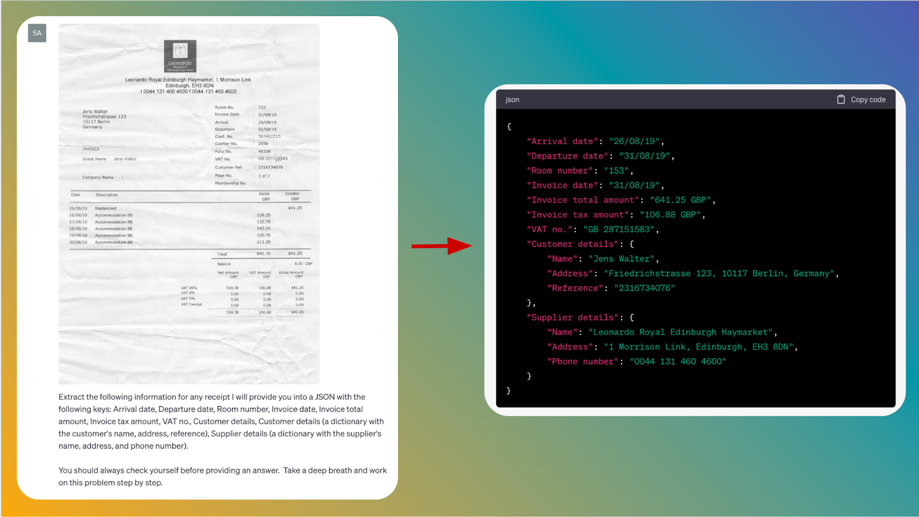Click the SA user avatar
The image size is (919, 517).
click(37, 33)
